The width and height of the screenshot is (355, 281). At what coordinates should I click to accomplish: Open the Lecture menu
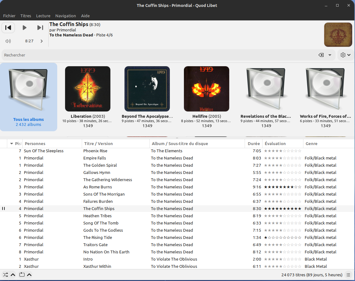[x=43, y=16]
